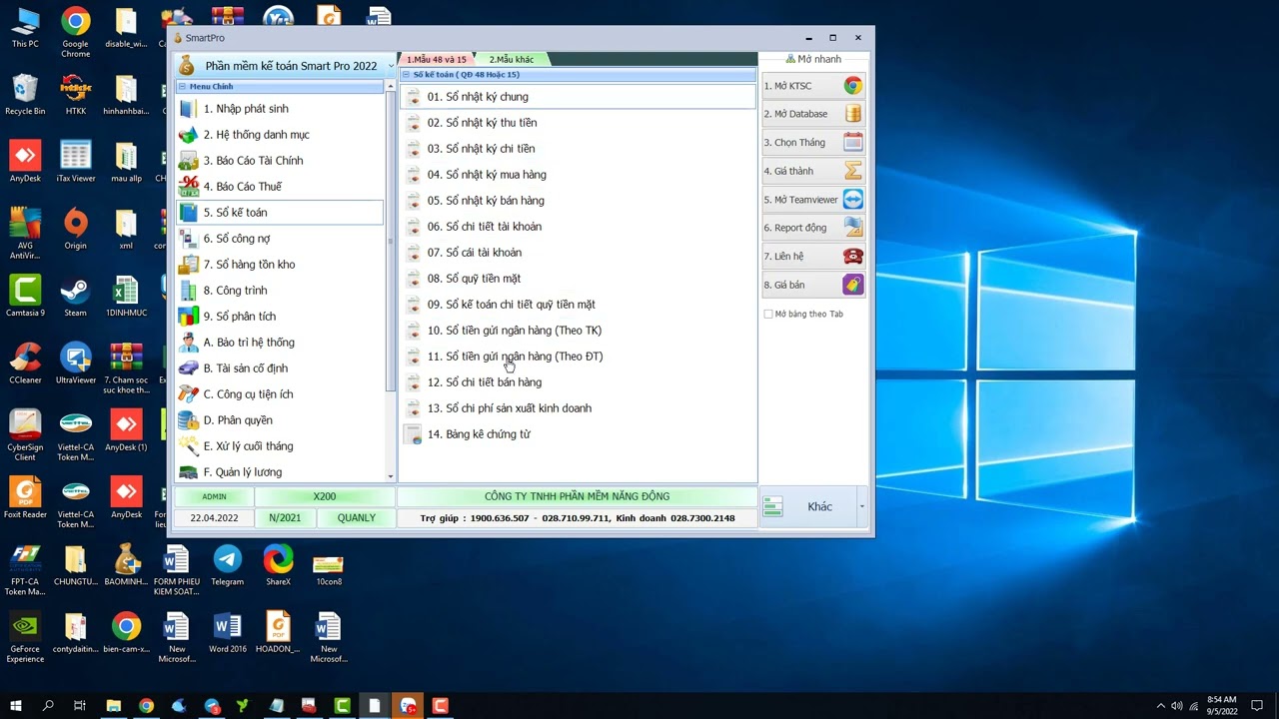Select 05. Sổ nhật ký bán hàng
The image size is (1279, 719).
point(578,201)
